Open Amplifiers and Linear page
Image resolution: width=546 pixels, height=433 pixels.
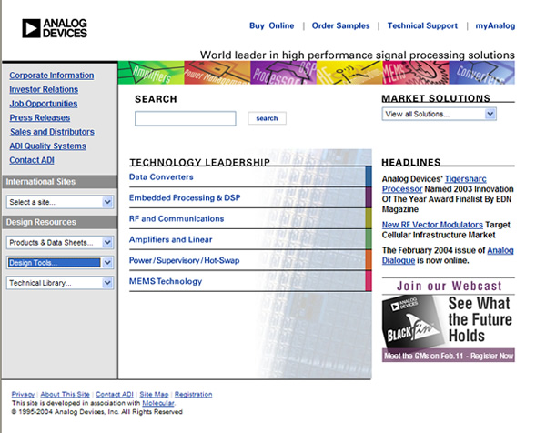[171, 239]
